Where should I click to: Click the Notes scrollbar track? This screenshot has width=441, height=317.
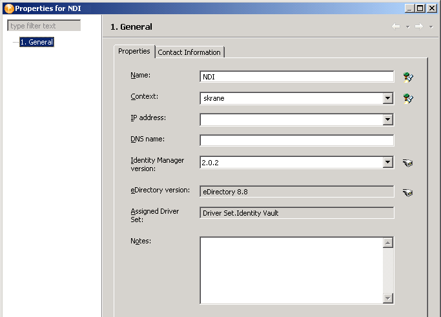point(388,271)
